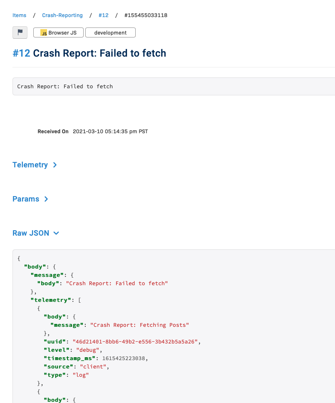Viewport: 335px width, 403px height.
Task: Expand the Telemetry section
Action: pos(30,165)
